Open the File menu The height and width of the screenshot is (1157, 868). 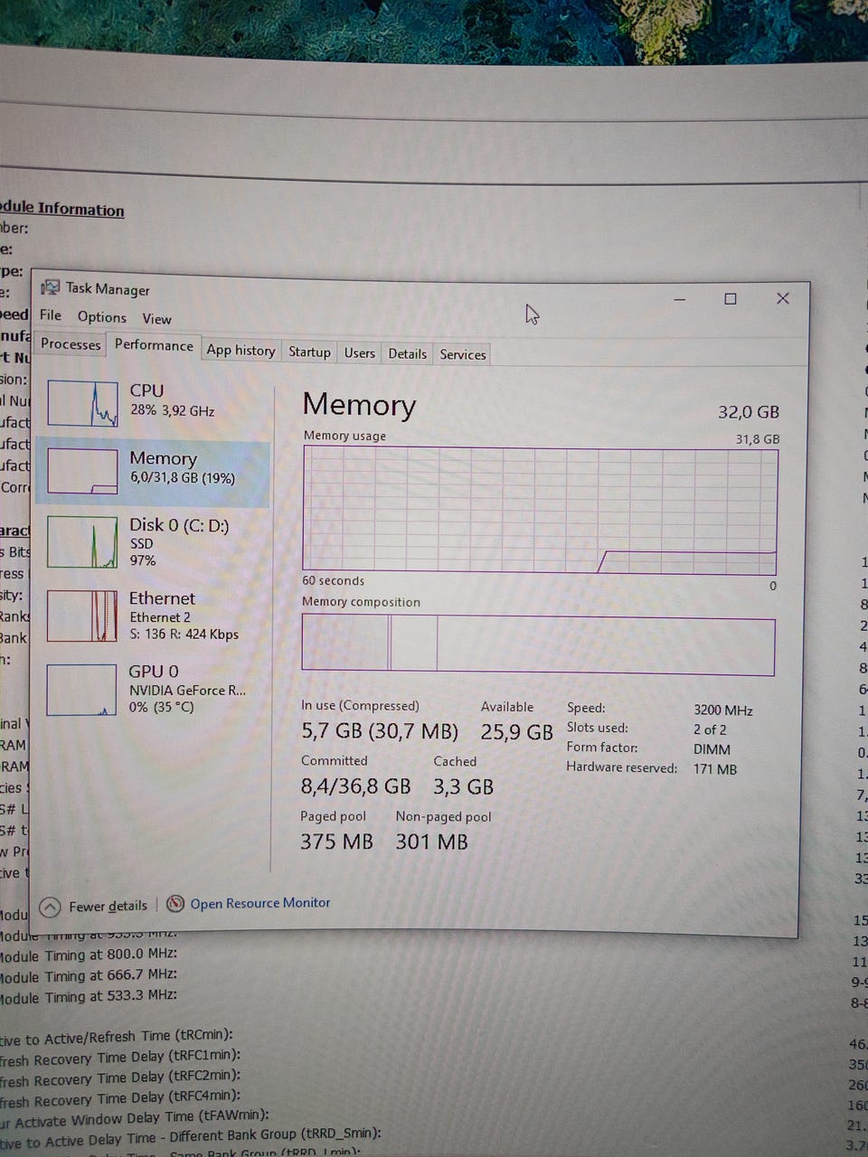pos(51,315)
